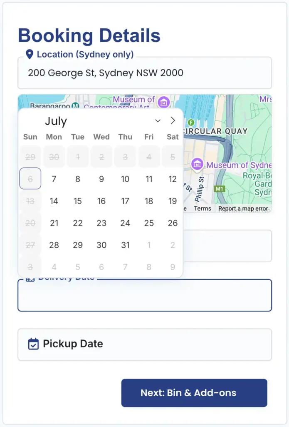Click Report a map error link
289x427 pixels.
coord(243,208)
